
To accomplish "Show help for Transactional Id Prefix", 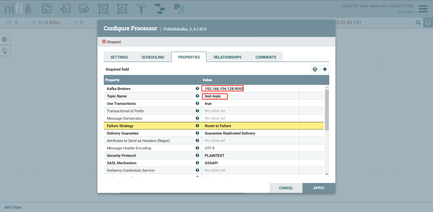I will tap(197, 111).
